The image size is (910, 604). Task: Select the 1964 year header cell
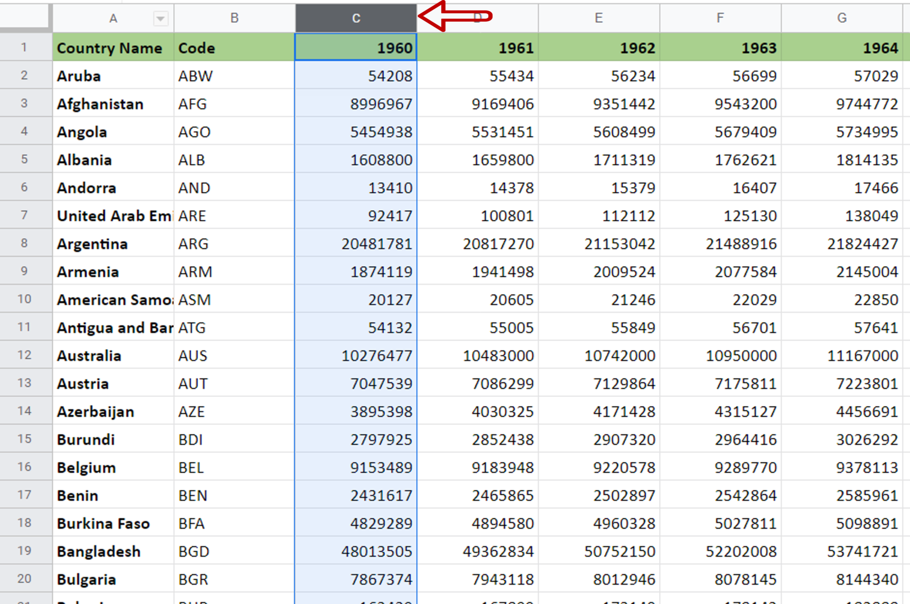tap(841, 48)
